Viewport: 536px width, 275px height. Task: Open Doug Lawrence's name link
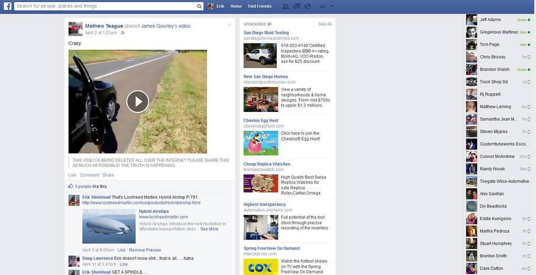pos(97,259)
